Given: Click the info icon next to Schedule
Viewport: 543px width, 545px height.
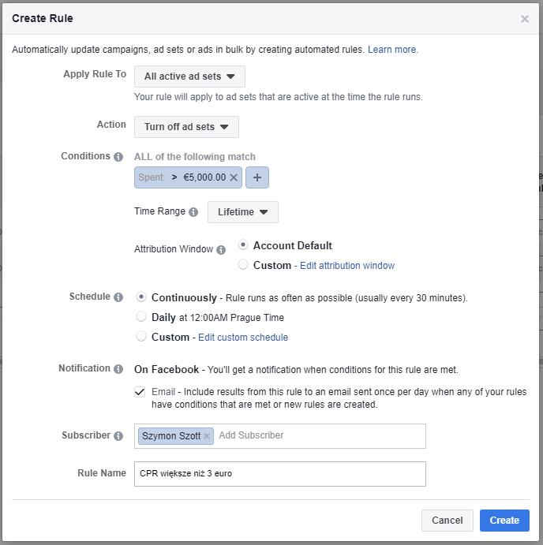Looking at the screenshot, I should pyautogui.click(x=118, y=297).
